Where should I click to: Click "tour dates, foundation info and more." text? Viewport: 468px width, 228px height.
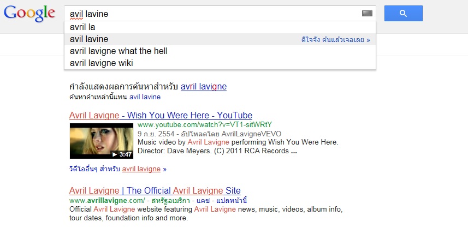[128, 218]
